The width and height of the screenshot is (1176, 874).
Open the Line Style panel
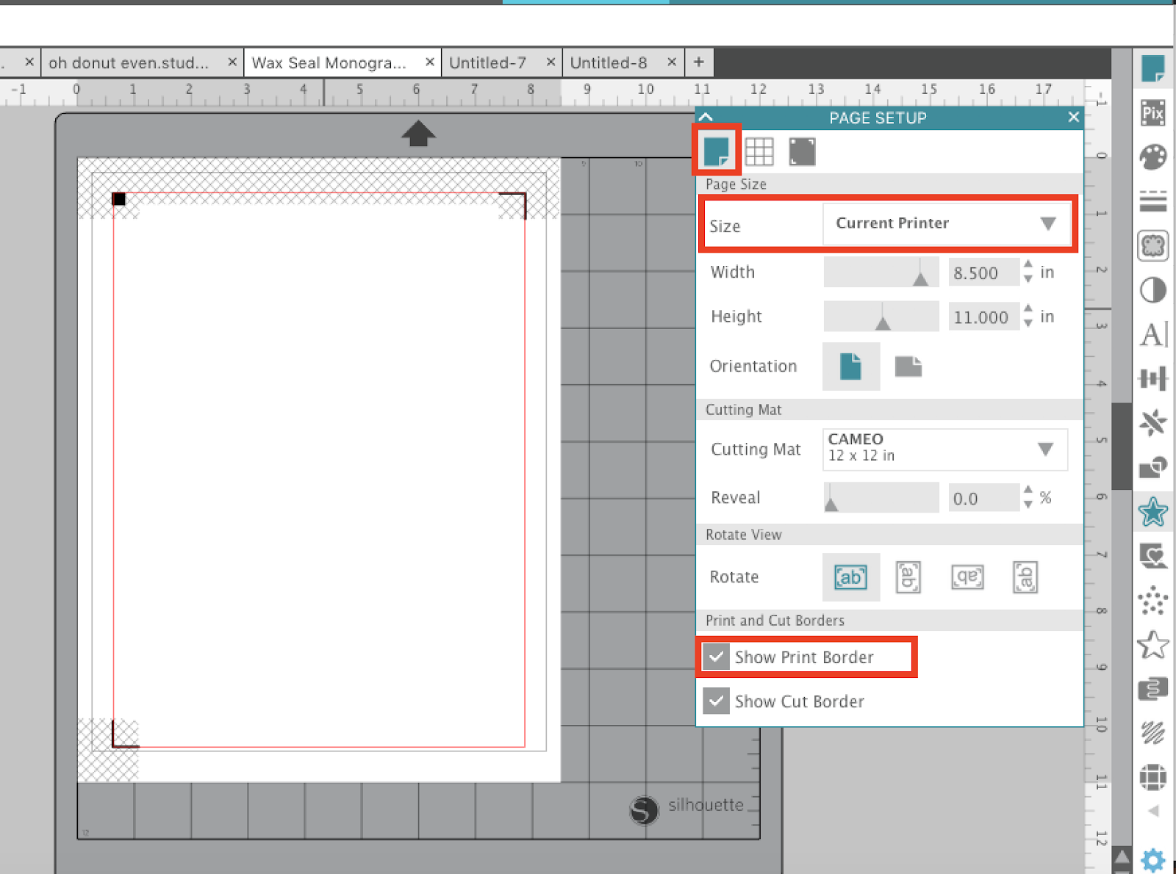click(1153, 200)
